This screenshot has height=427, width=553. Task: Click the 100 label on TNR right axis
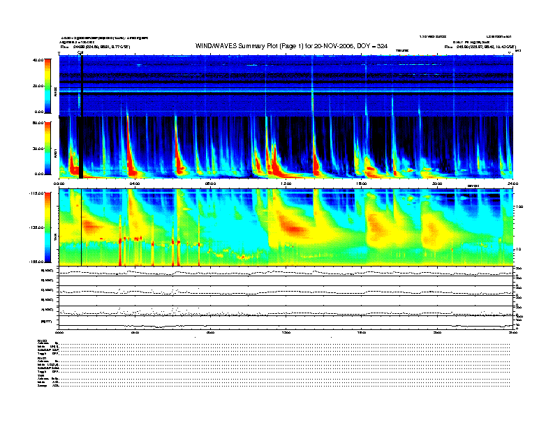(x=519, y=207)
